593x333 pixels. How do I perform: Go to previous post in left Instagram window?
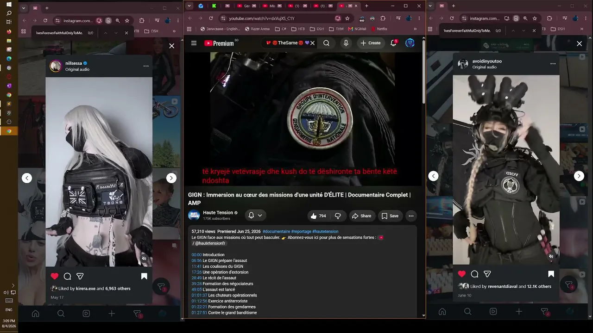pos(27,178)
